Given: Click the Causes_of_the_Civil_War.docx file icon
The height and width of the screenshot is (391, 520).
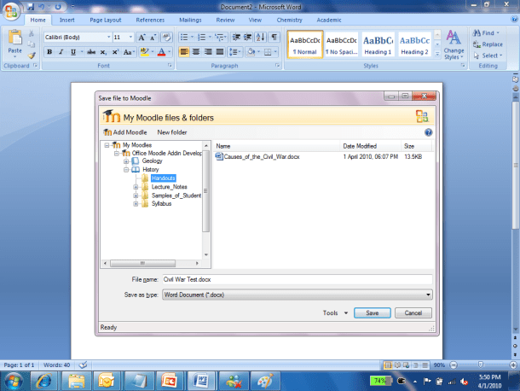Looking at the screenshot, I should pyautogui.click(x=219, y=156).
